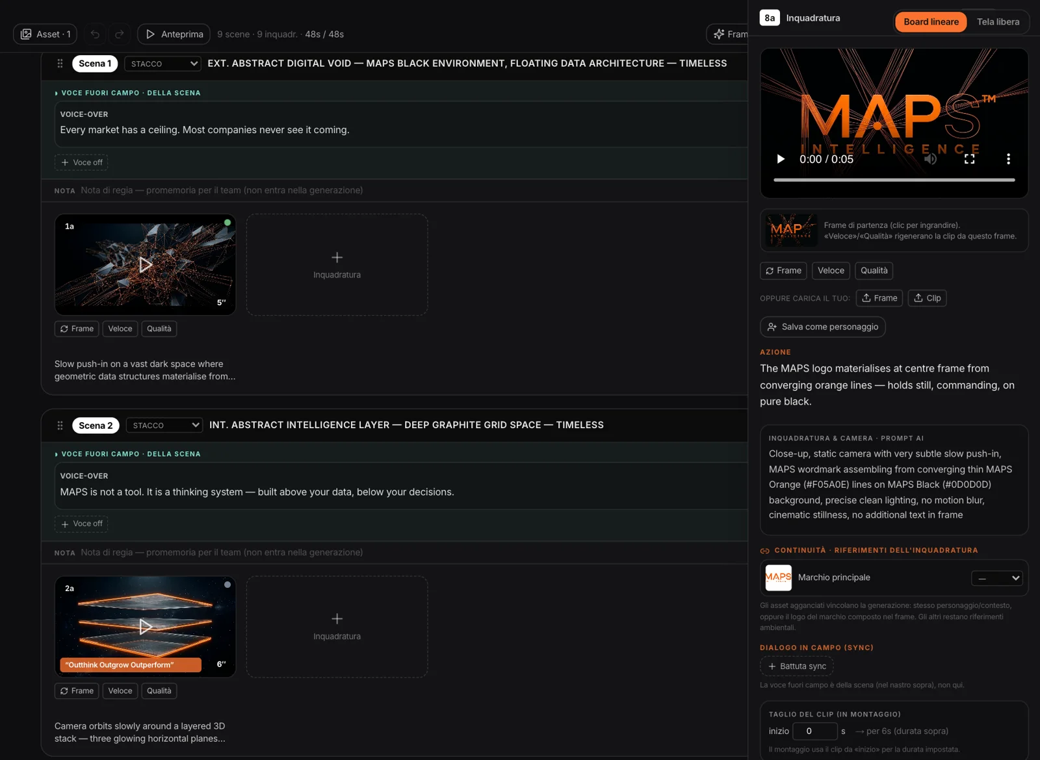The width and height of the screenshot is (1040, 760).
Task: Add a new Inquadratura in Scena 1
Action: pos(337,265)
